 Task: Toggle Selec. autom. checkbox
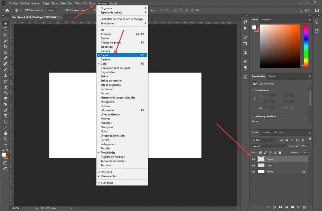pos(26,10)
